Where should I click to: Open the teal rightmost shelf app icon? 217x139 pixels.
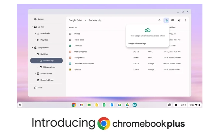click(135, 105)
